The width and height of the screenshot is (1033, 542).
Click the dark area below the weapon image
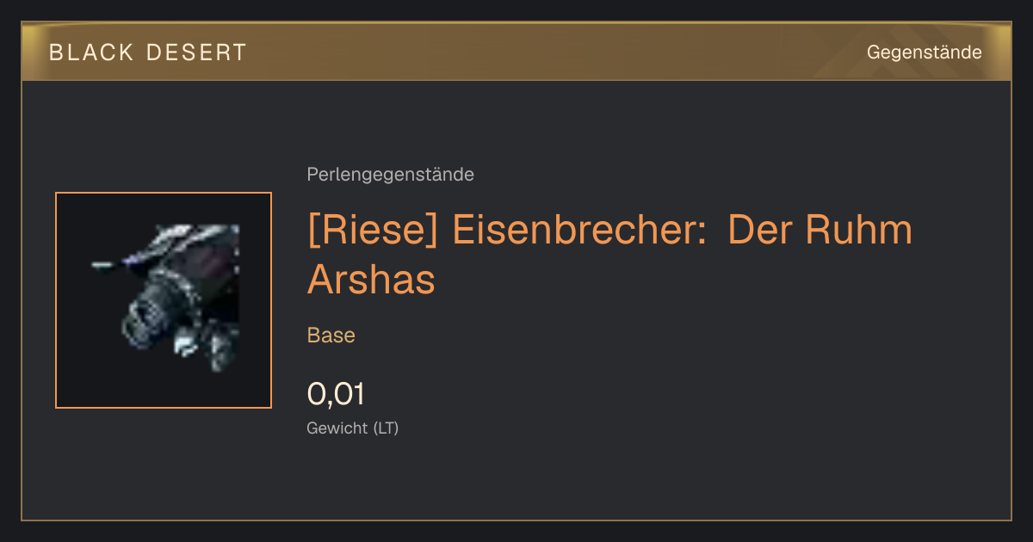(164, 389)
